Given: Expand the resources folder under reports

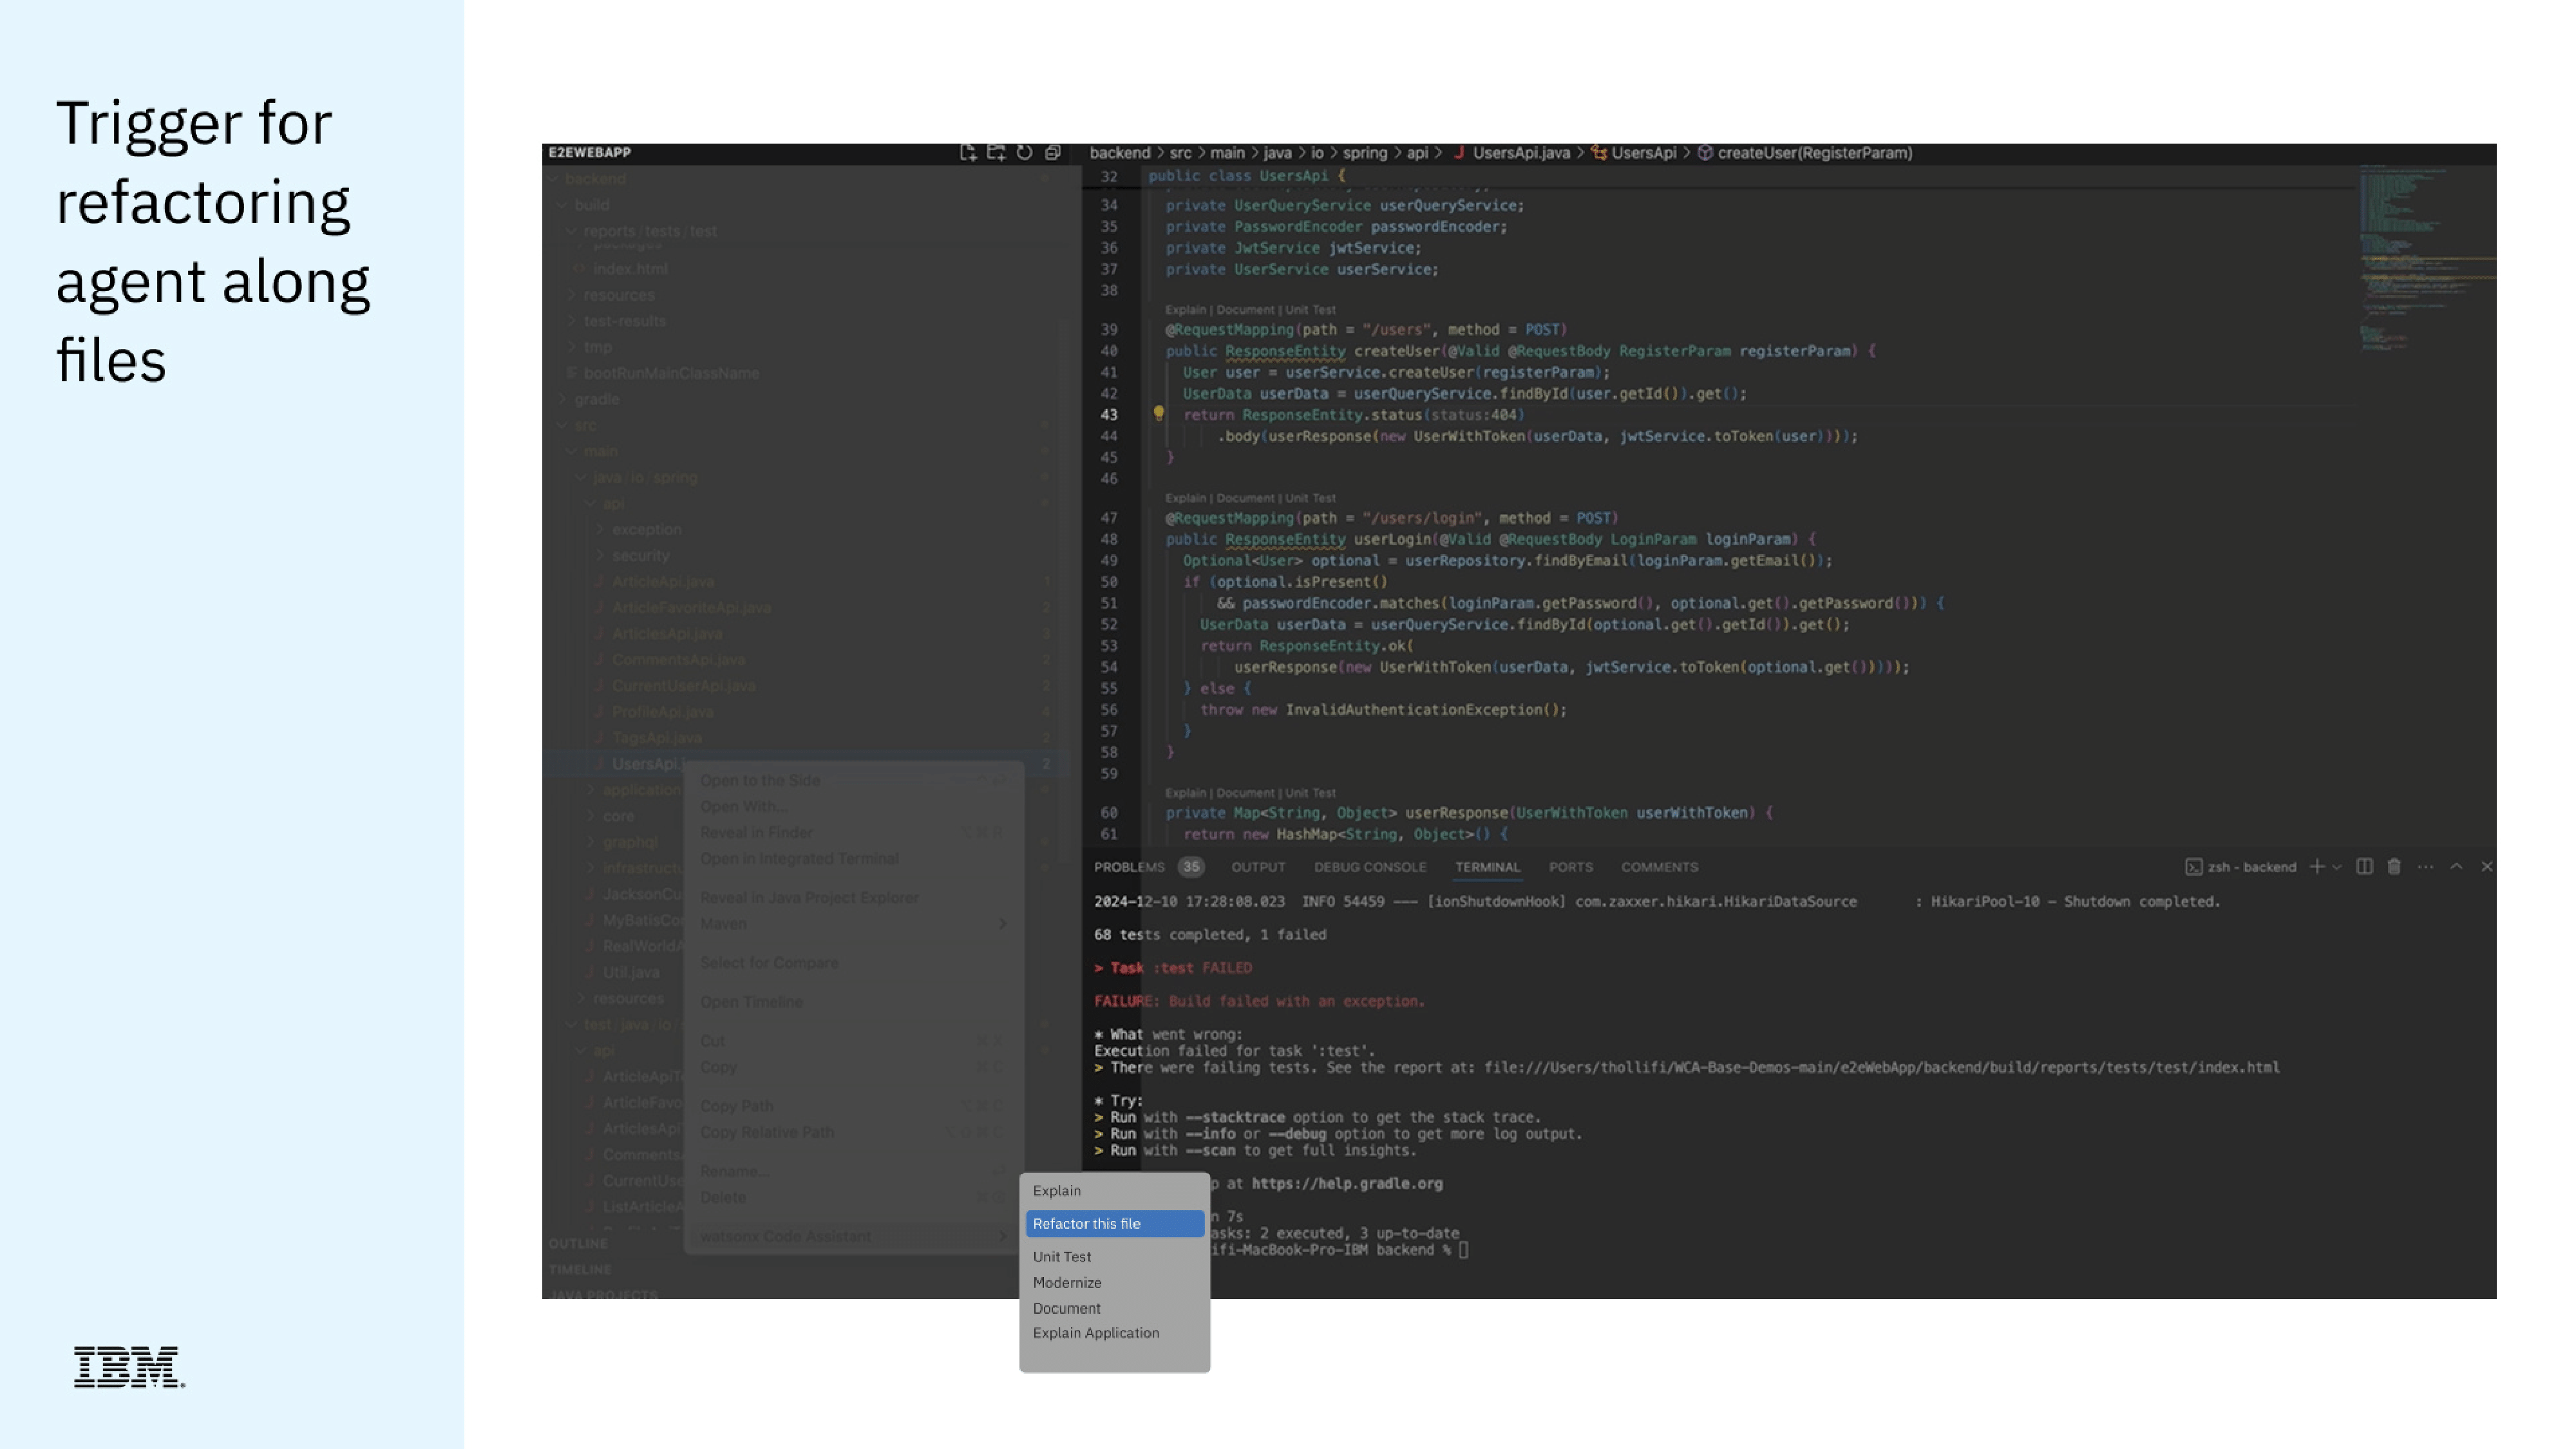Looking at the screenshot, I should point(618,295).
